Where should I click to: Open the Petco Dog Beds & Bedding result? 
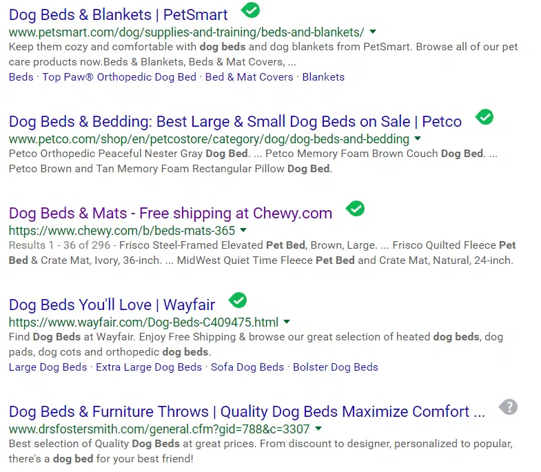[235, 122]
